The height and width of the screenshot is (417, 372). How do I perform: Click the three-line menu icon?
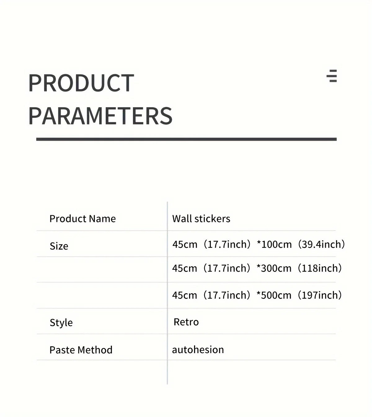click(332, 76)
